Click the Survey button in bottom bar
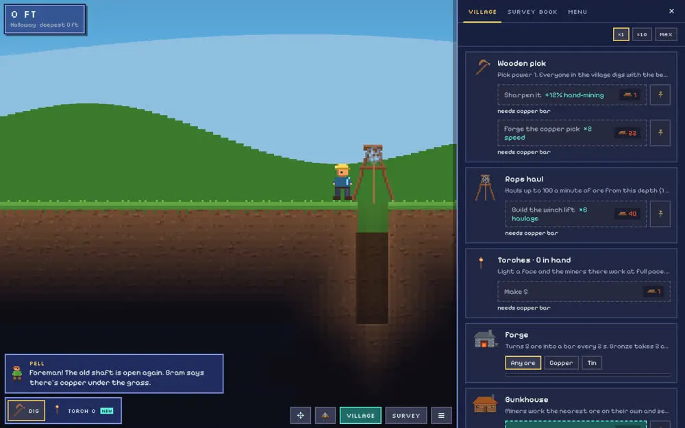The height and width of the screenshot is (428, 685). (x=406, y=416)
